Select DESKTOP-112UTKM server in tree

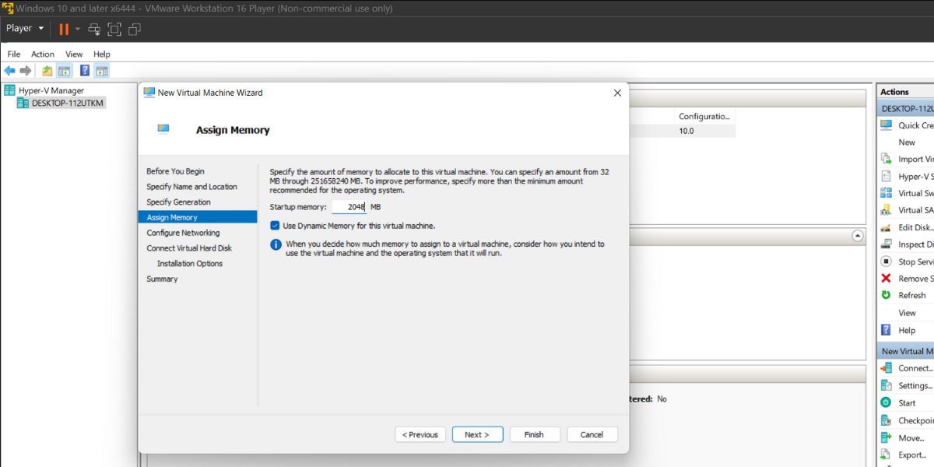(61, 103)
